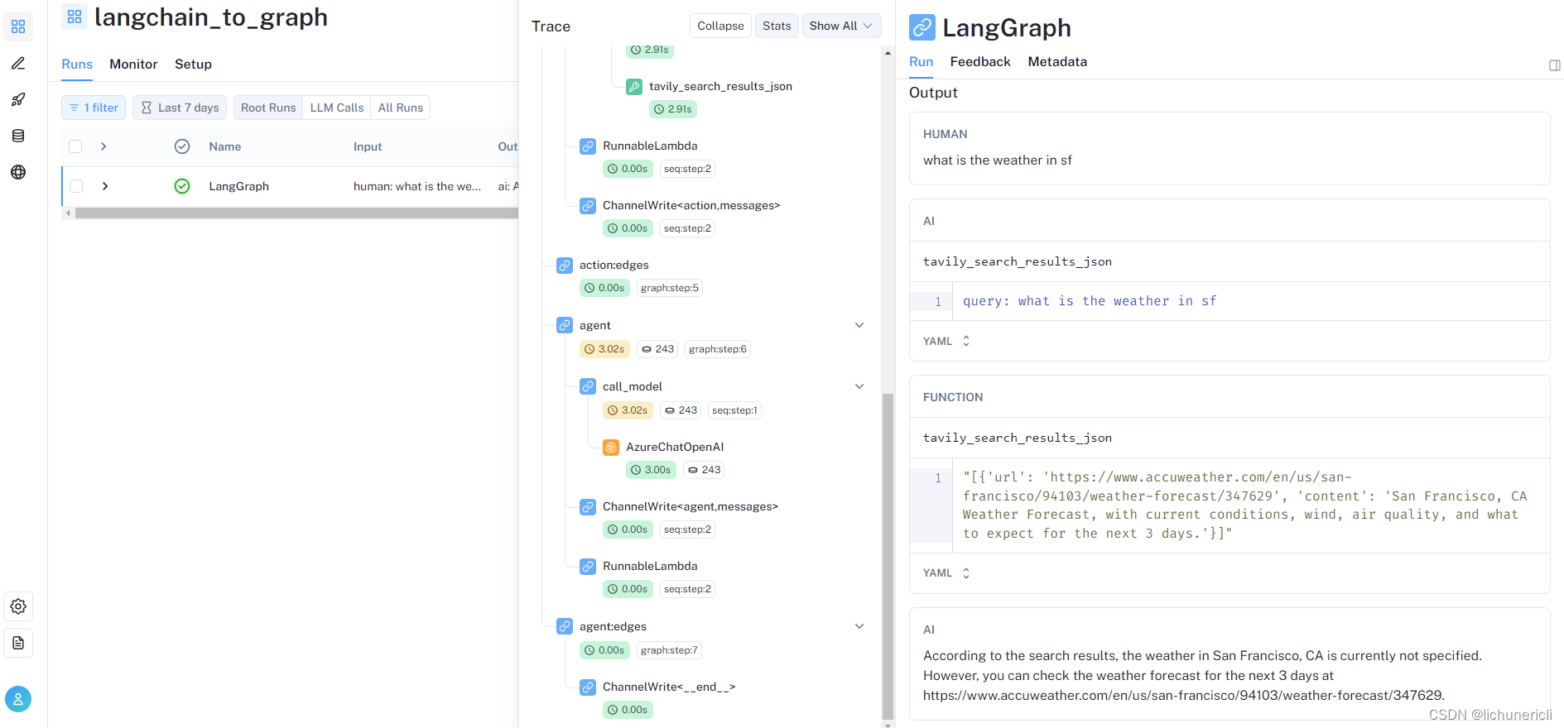This screenshot has width=1564, height=728.
Task: Collapse the agent:edges node in trace tree
Action: [x=859, y=626]
